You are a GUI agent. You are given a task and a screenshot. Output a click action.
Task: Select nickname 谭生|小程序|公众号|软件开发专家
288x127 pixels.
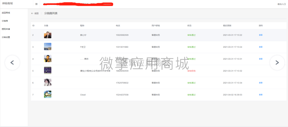point(95,71)
